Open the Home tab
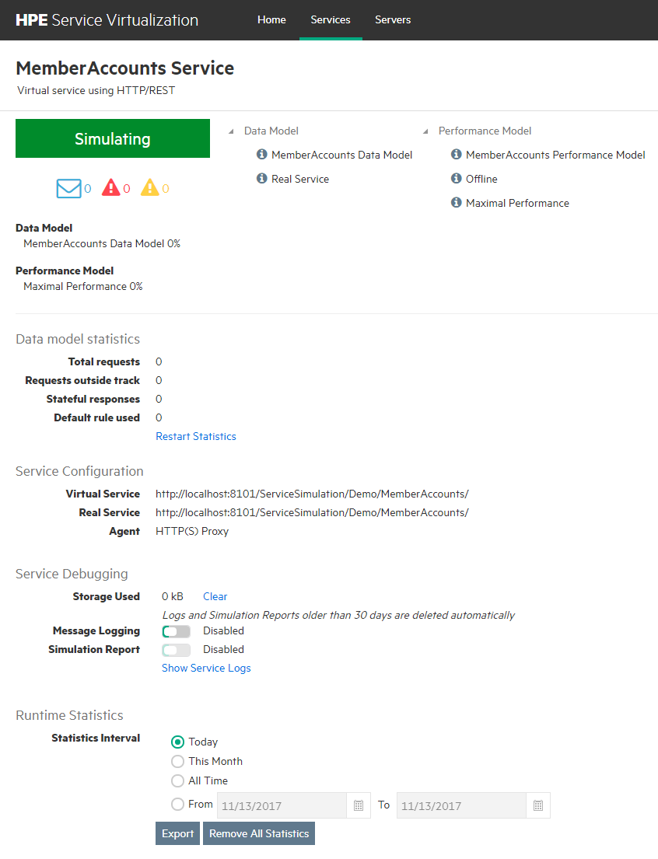This screenshot has width=658, height=859. pos(271,19)
